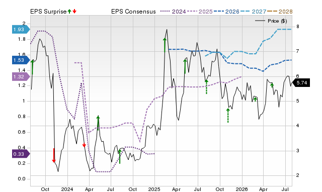Toggle the 2026 EPS consensus legend entry

coord(226,12)
